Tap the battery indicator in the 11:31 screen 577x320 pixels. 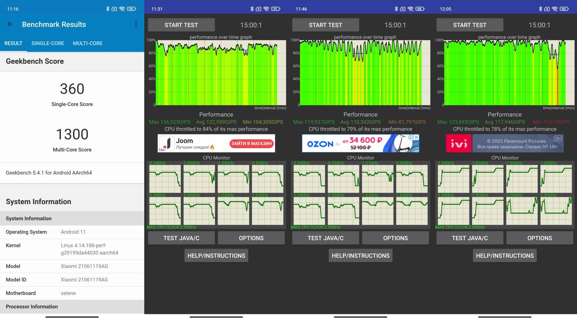point(276,9)
